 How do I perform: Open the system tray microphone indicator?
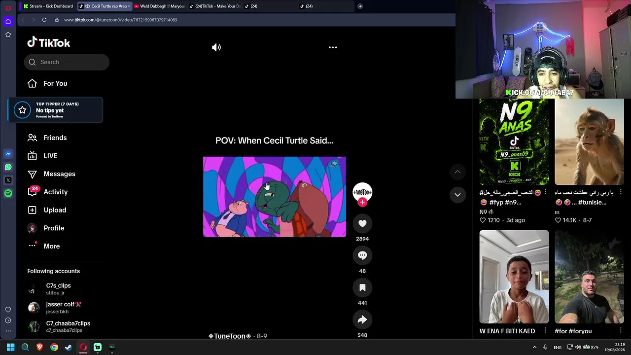click(545, 347)
